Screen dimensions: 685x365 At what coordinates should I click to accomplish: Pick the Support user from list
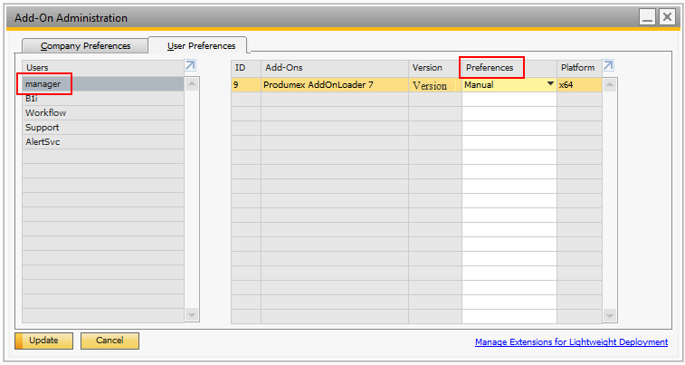tap(42, 128)
